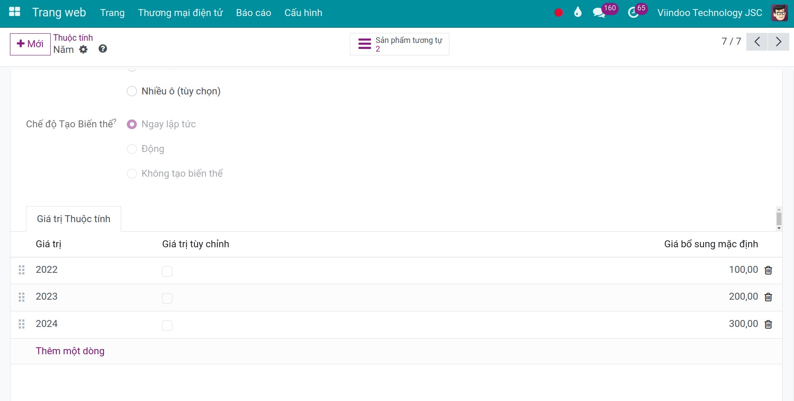The image size is (794, 401).
Task: Click the help question mark icon
Action: [x=103, y=49]
